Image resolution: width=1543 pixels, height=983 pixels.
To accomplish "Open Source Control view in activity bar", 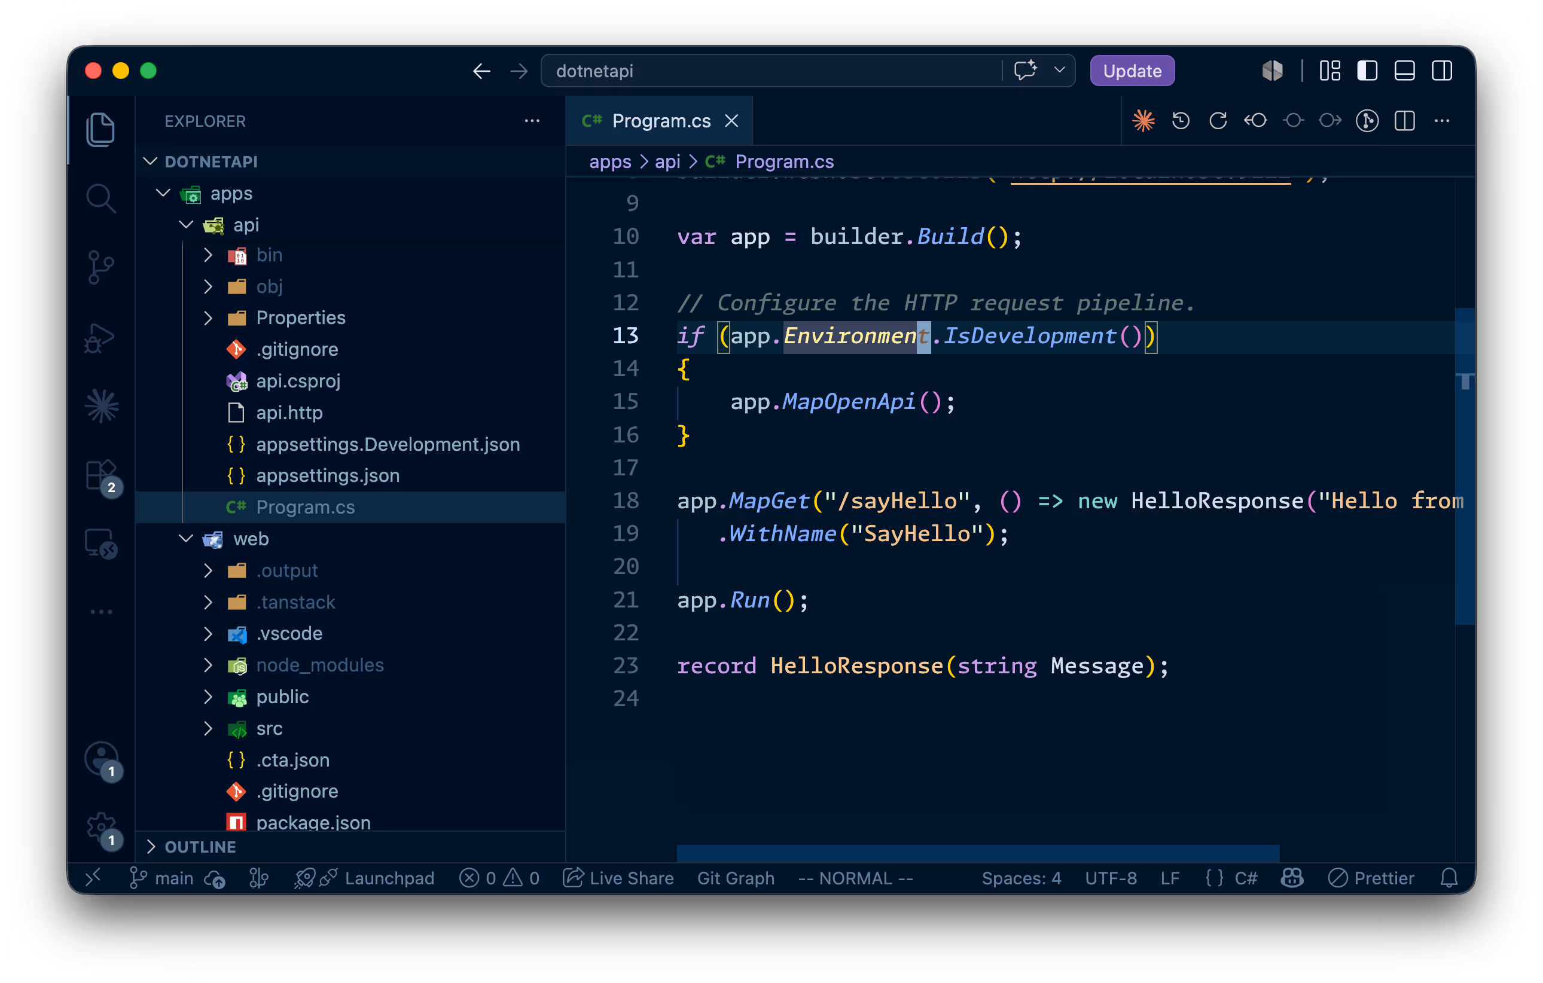I will 100,267.
